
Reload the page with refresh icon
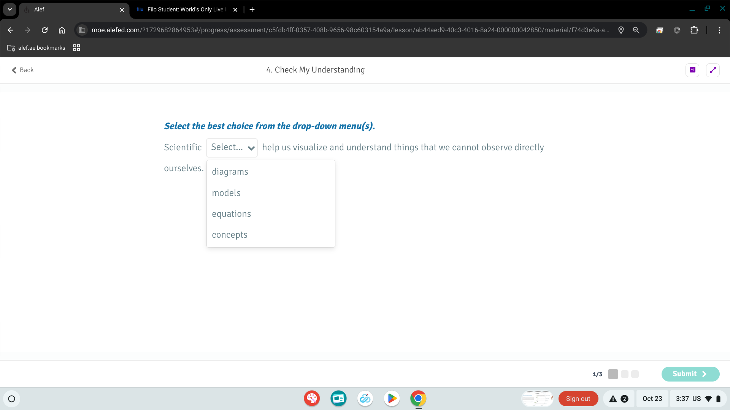pos(44,30)
